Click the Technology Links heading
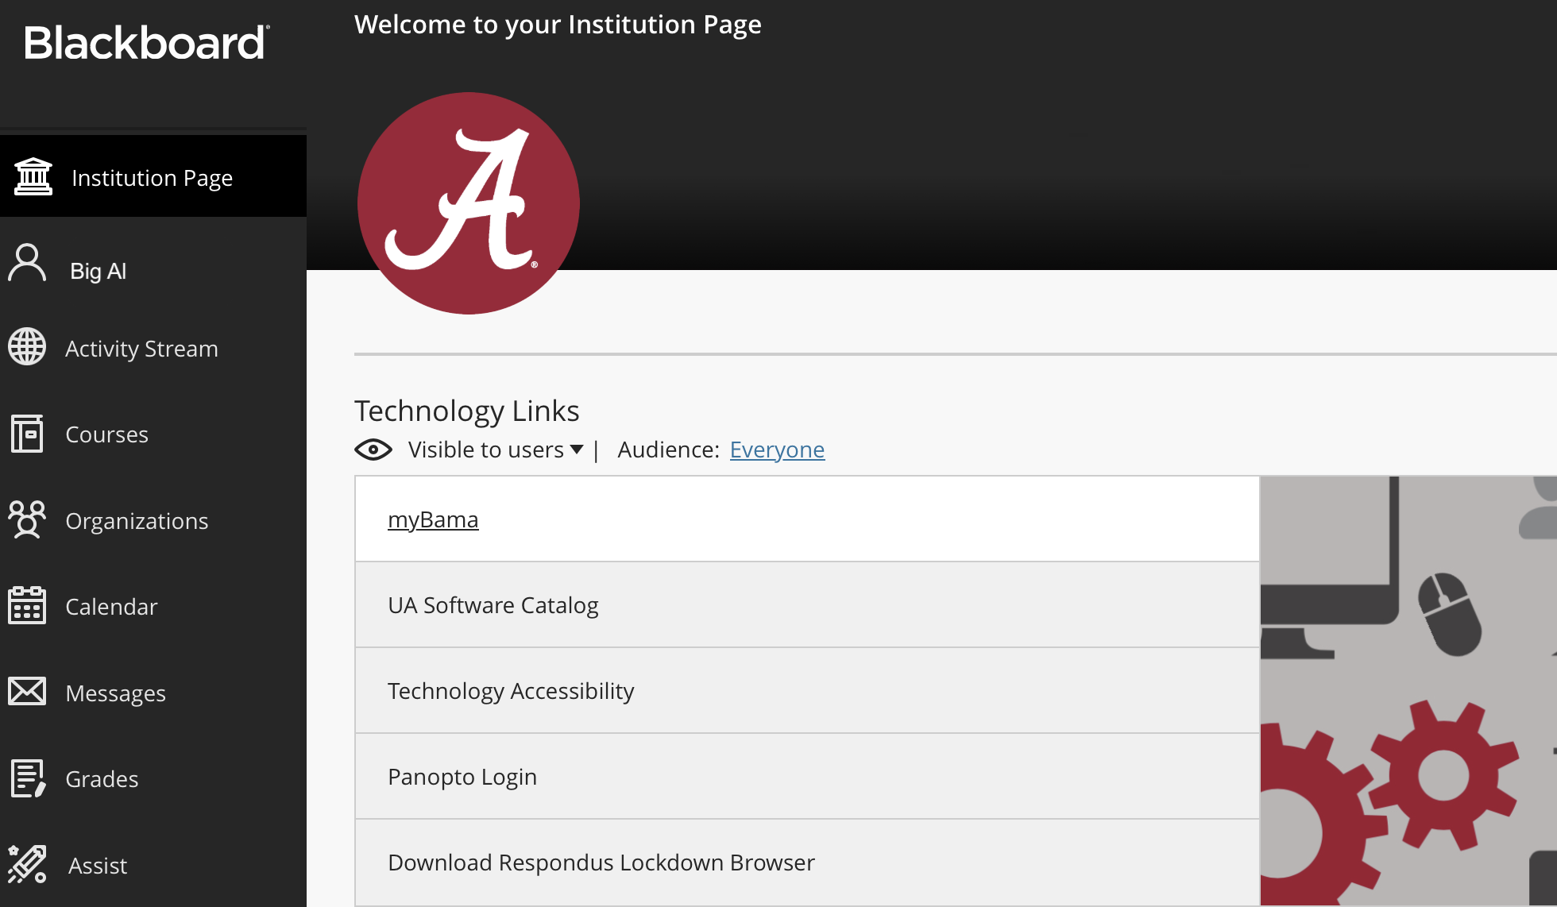Screen dimensions: 1557x907 pyautogui.click(x=466, y=411)
